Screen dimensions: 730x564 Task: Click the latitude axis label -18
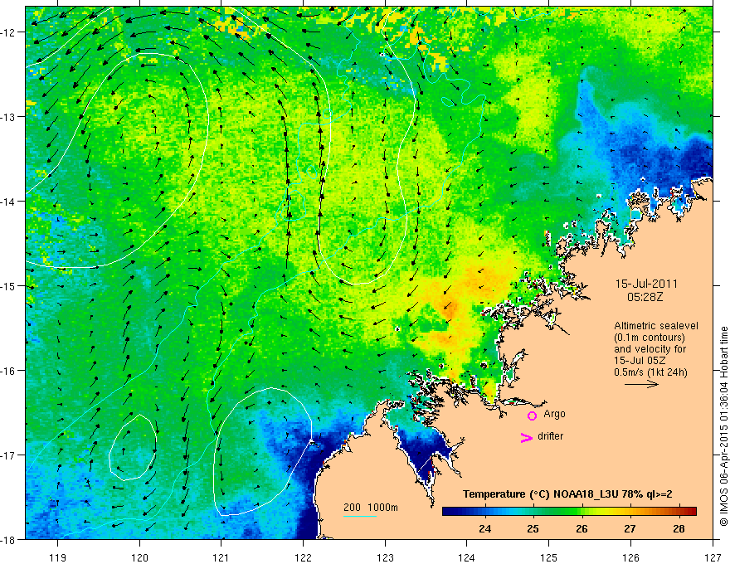pyautogui.click(x=8, y=539)
